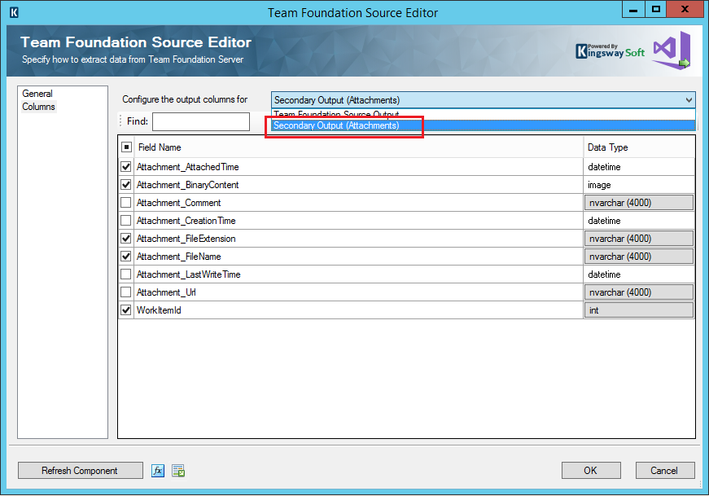The height and width of the screenshot is (496, 709).
Task: Select the Columns page
Action: (x=38, y=105)
